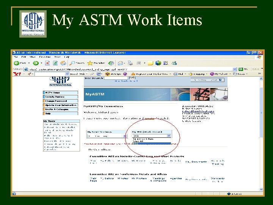Click the pencil icon on Yahoo toolbar
Viewport: 273px width, 205px height.
pyautogui.click(x=30, y=74)
